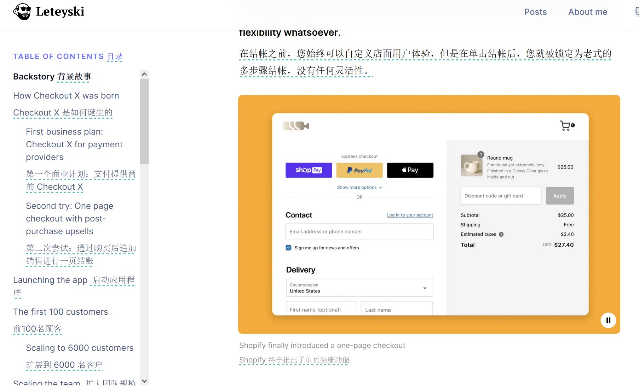Click the Leteyski bearded face logo
Screen dimensions: 639x390
[22, 12]
